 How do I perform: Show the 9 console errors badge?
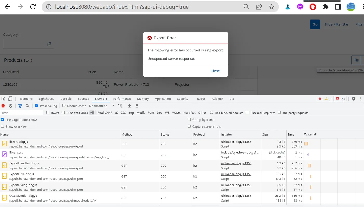point(321,99)
